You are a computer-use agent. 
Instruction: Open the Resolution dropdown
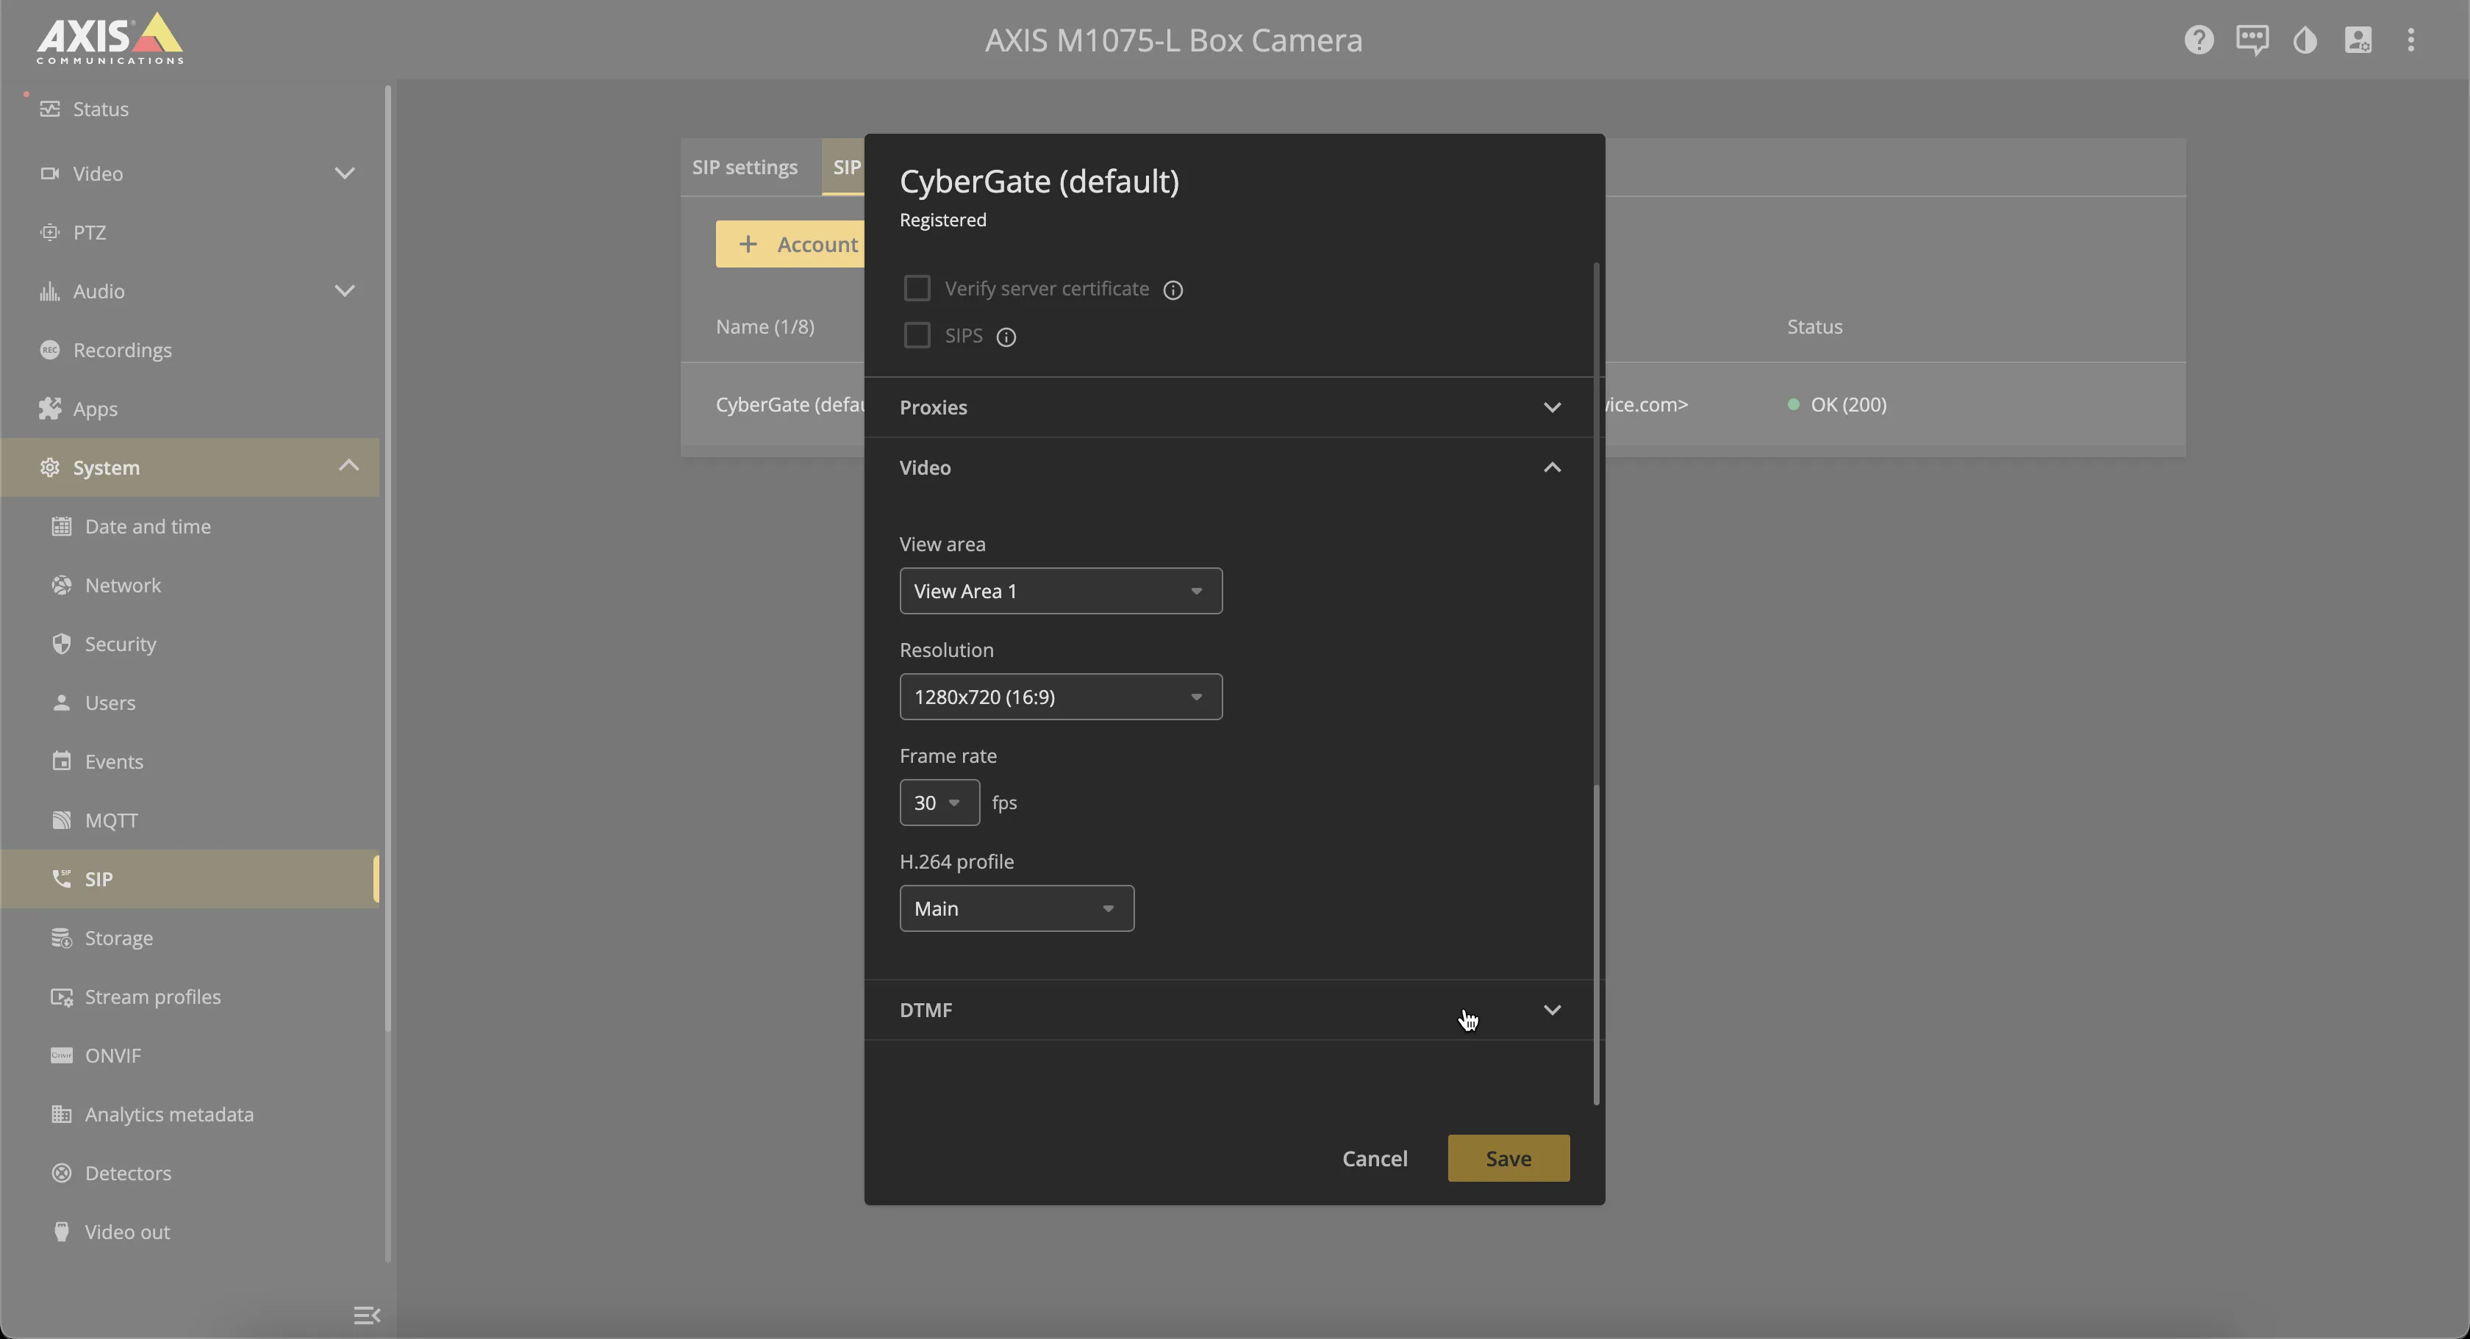pyautogui.click(x=1061, y=696)
